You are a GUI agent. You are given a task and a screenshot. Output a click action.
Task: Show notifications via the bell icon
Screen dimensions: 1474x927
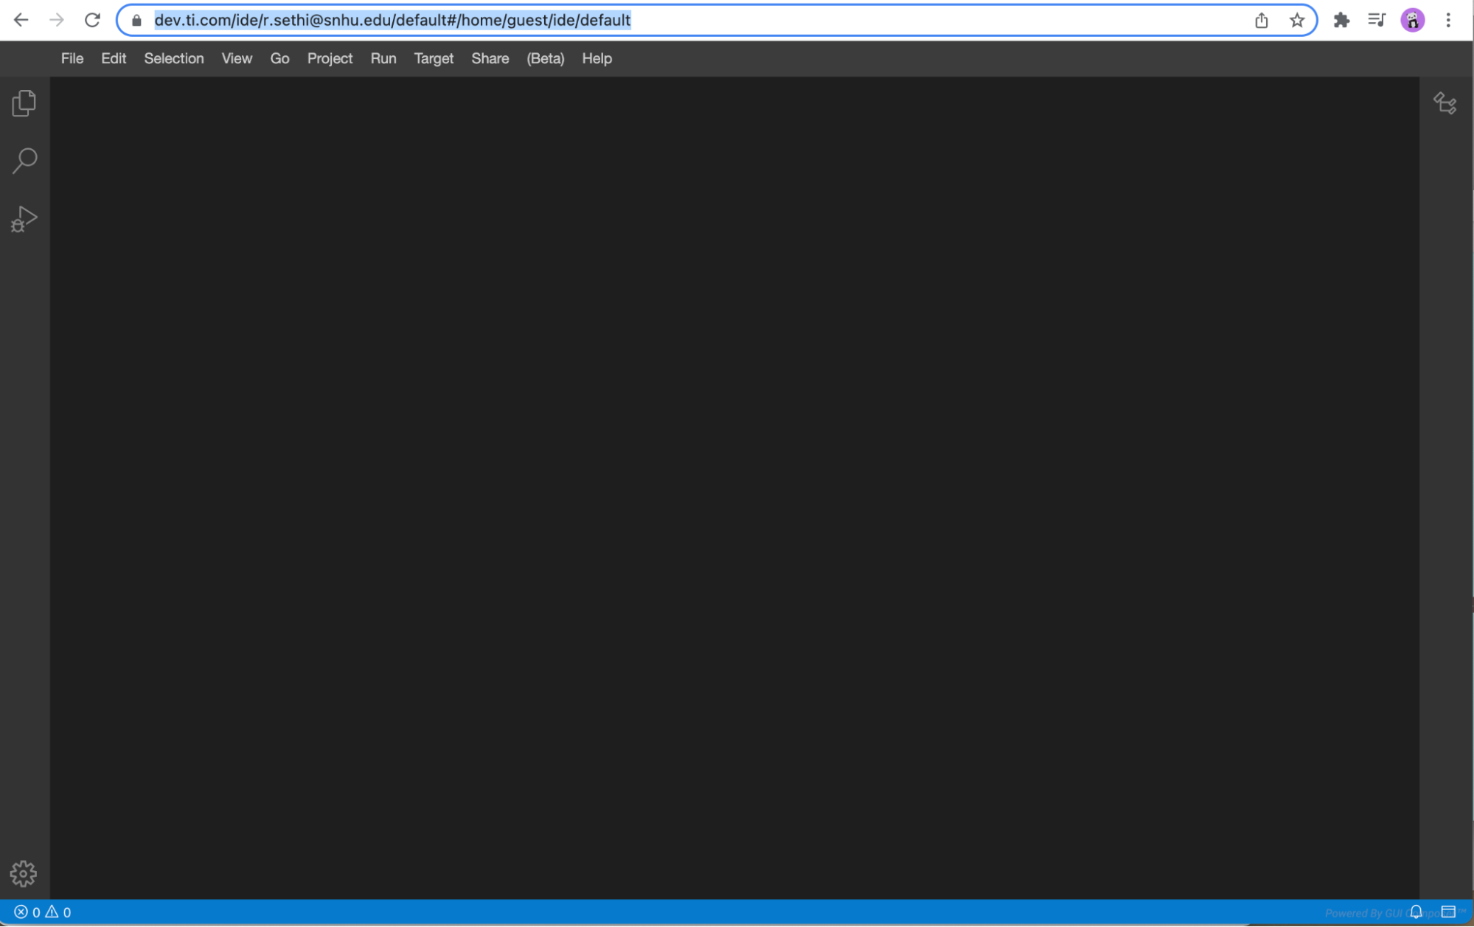pos(1416,912)
